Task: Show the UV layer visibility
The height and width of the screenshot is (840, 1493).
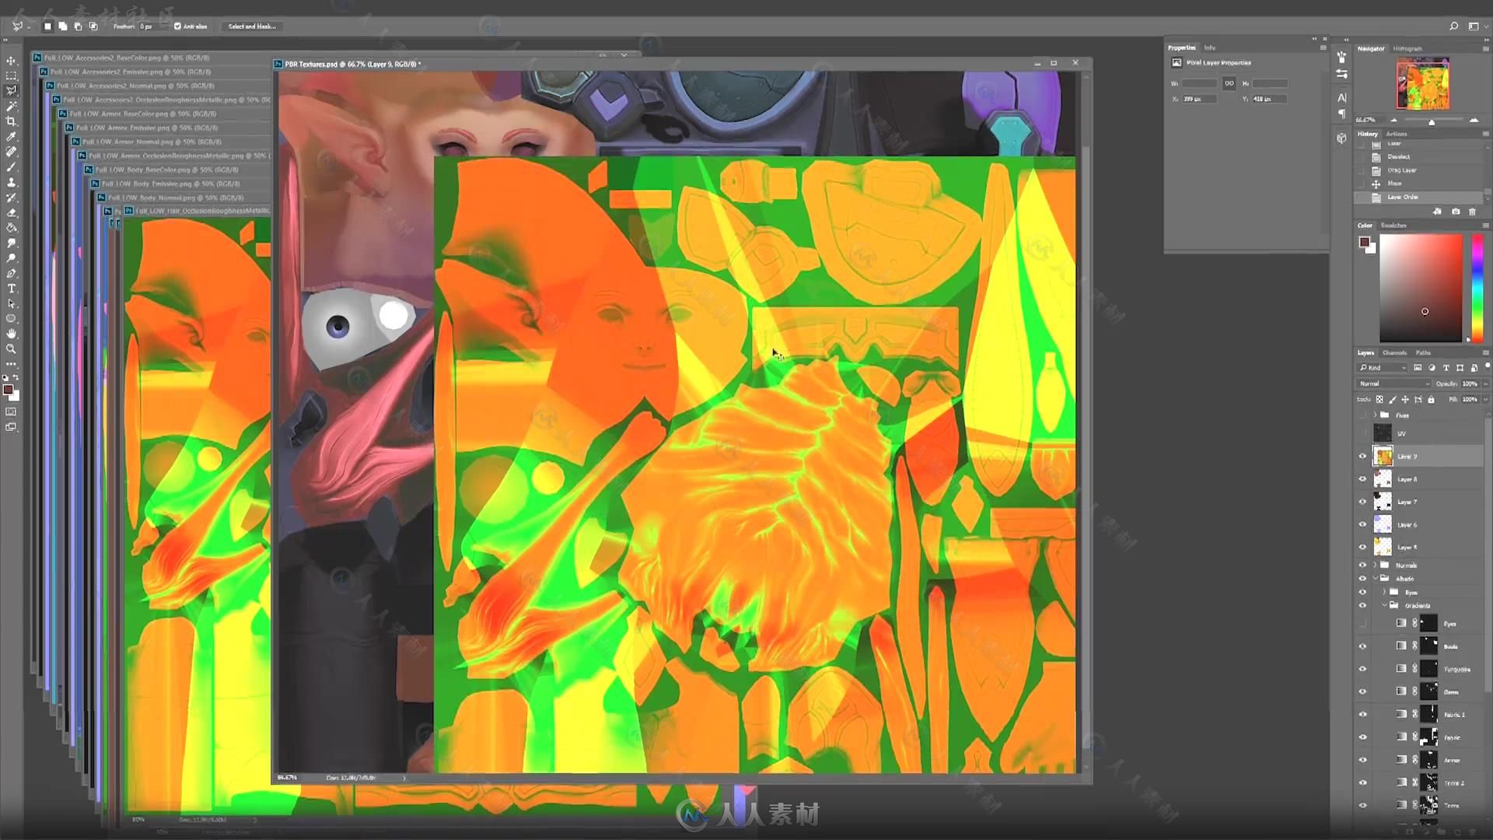Action: [x=1362, y=433]
